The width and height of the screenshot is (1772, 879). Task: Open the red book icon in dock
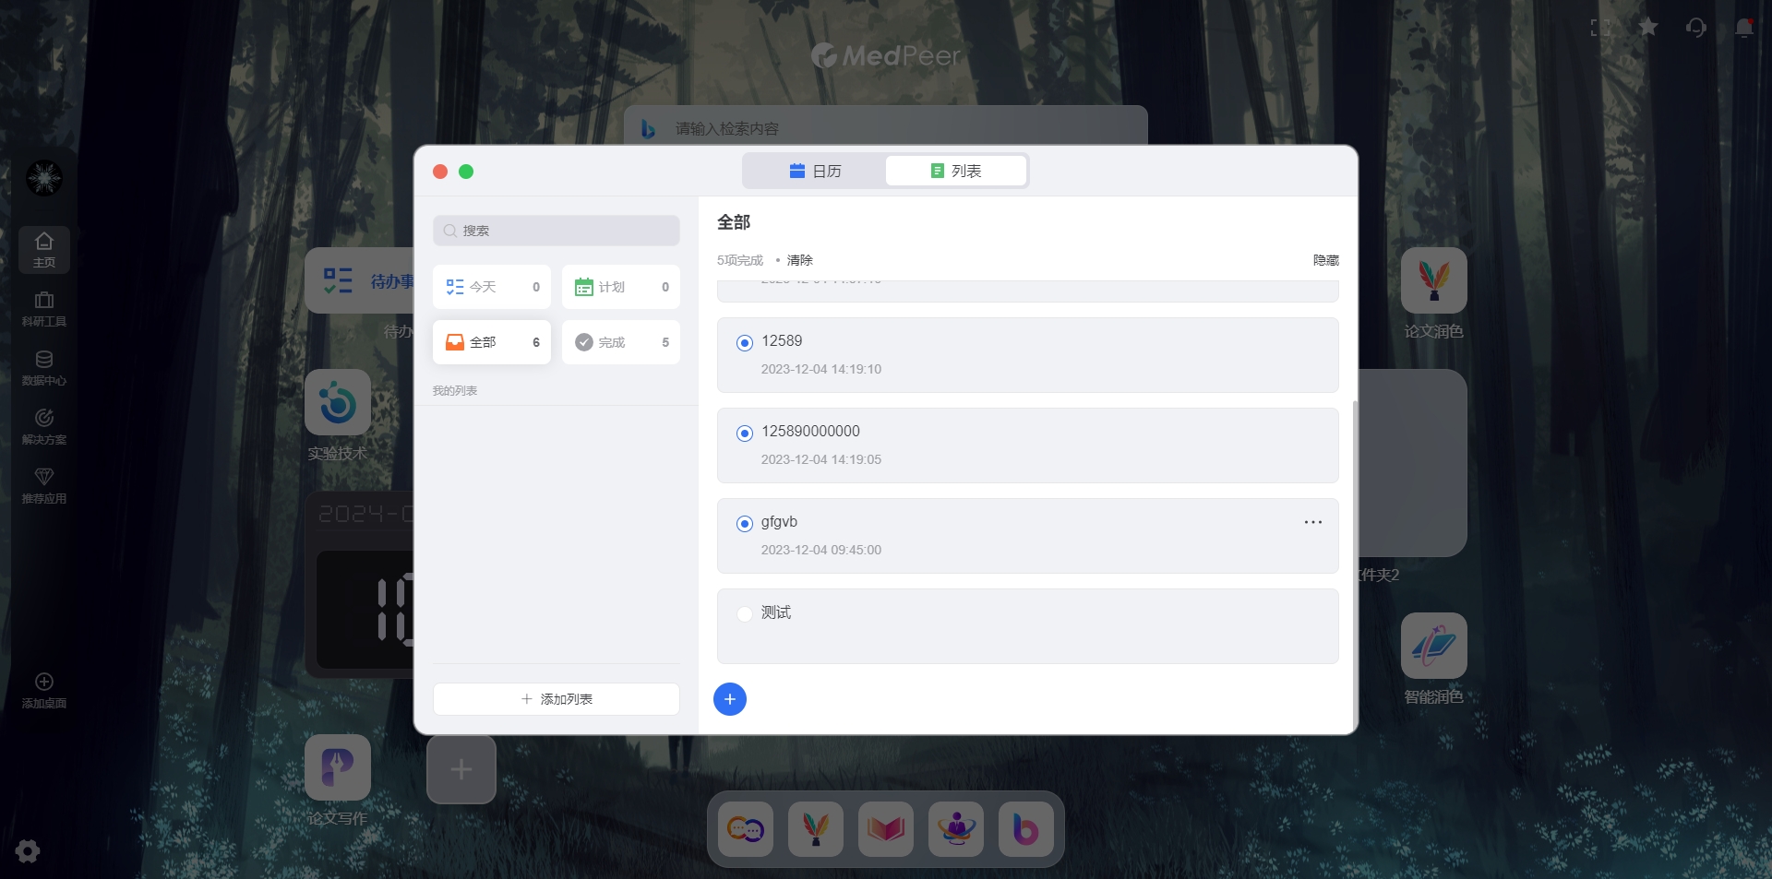click(886, 829)
